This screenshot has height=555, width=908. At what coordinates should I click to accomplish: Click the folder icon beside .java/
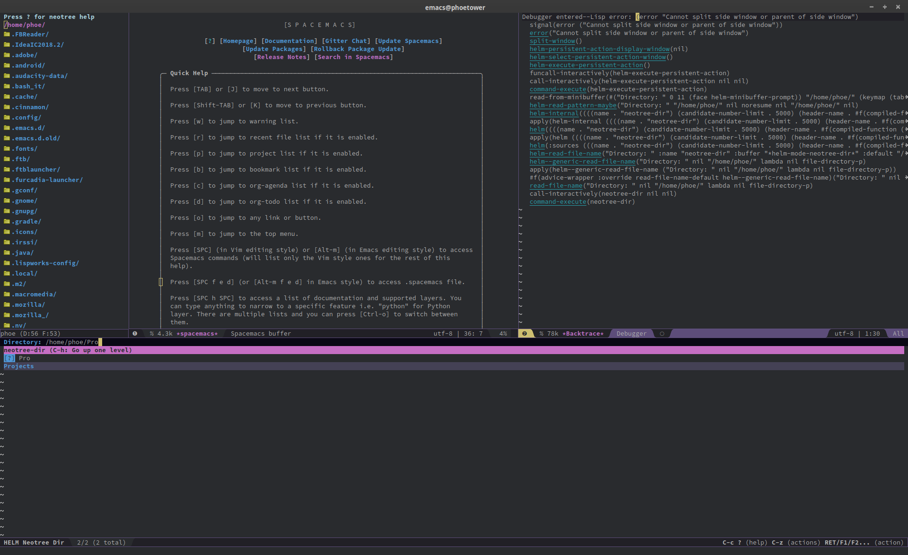pyautogui.click(x=7, y=252)
